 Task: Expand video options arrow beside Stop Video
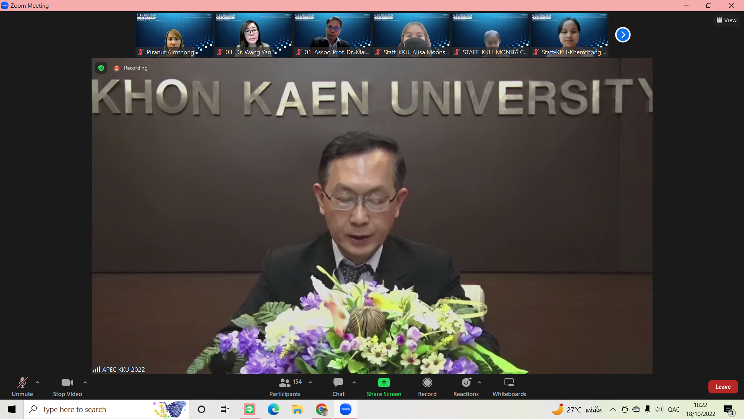tap(85, 383)
